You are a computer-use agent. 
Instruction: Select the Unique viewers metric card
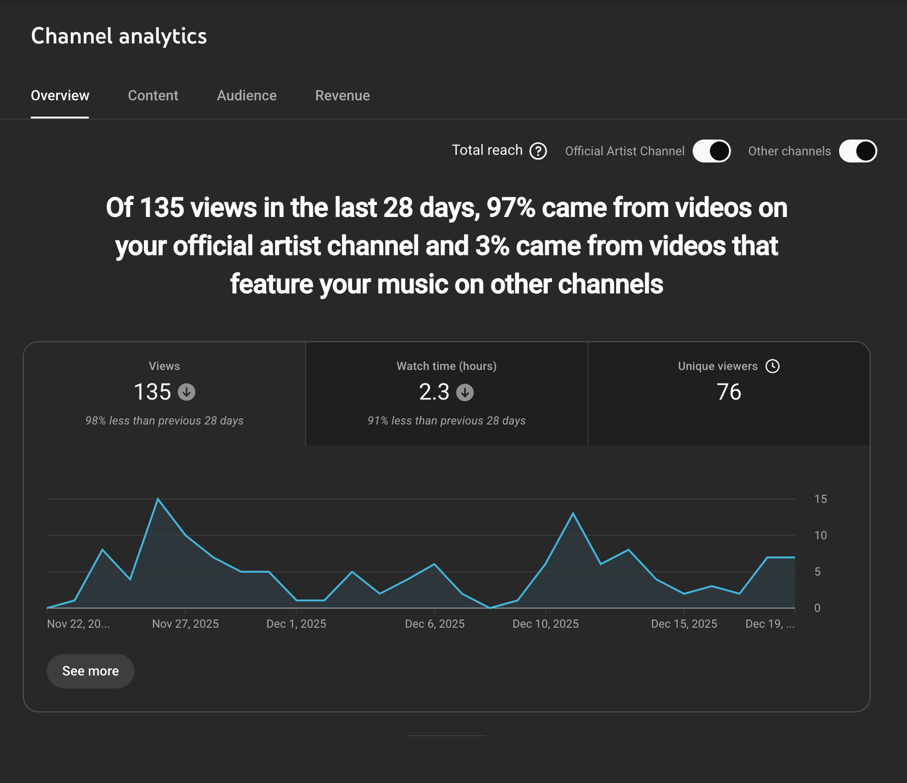(x=728, y=393)
